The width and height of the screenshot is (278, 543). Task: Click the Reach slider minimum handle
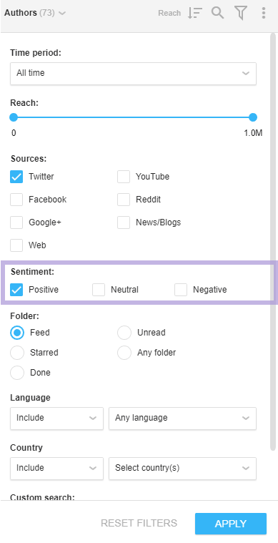[14, 117]
